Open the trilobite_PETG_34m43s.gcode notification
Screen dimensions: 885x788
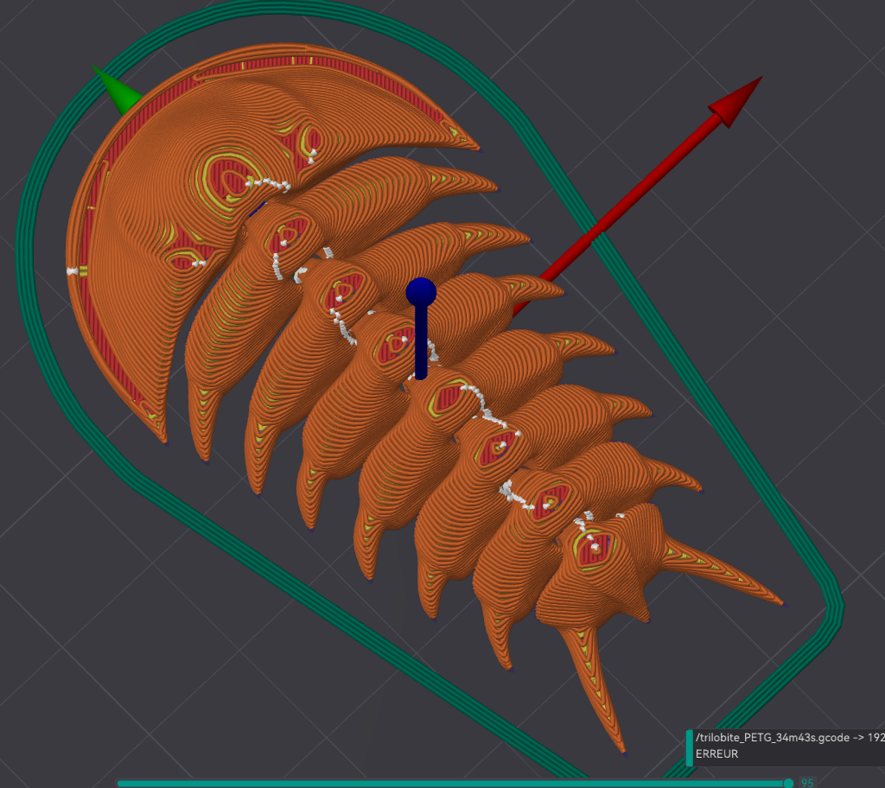[789, 737]
